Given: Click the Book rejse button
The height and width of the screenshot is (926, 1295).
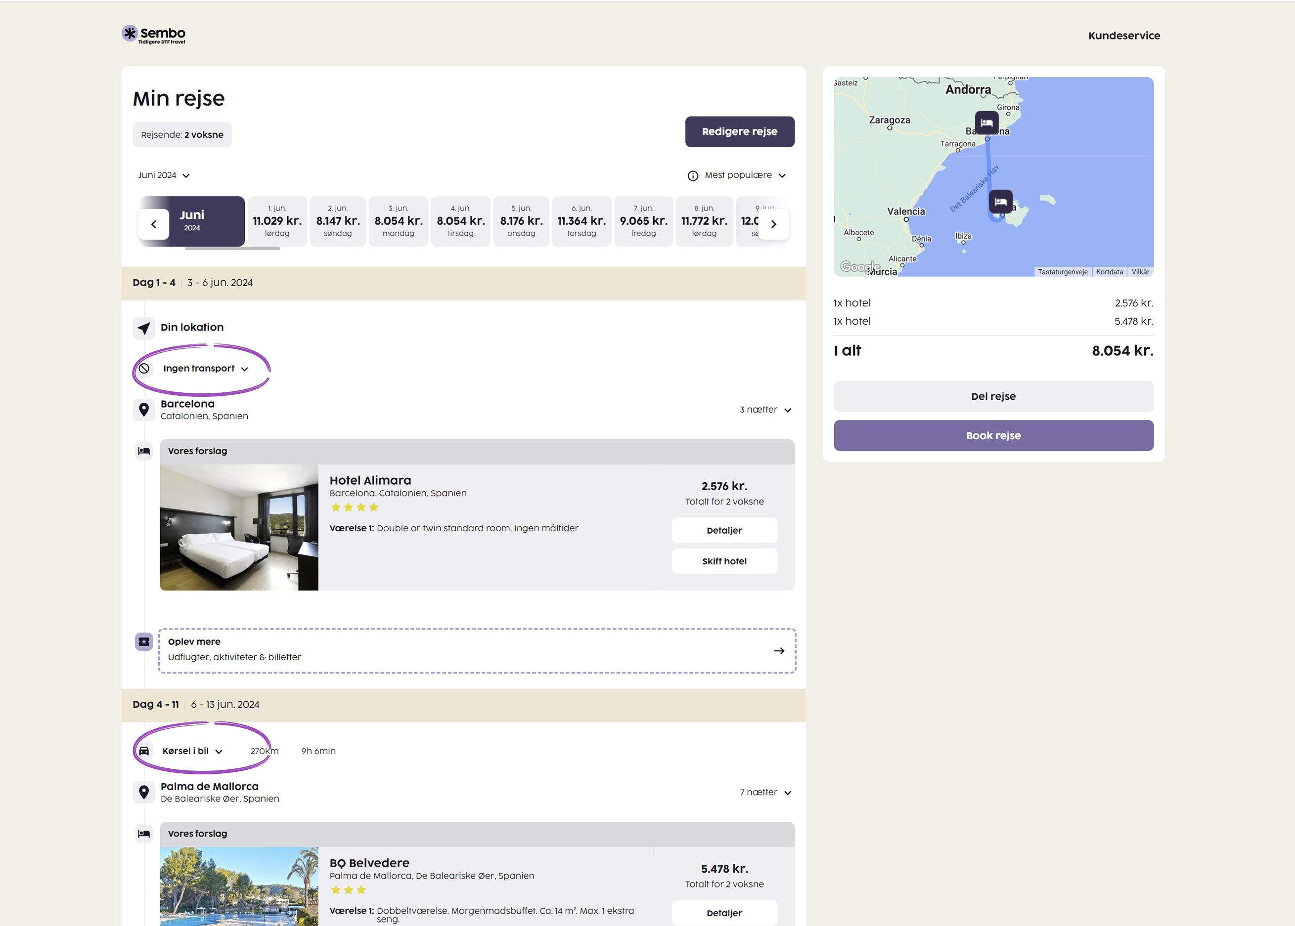Looking at the screenshot, I should coord(993,436).
